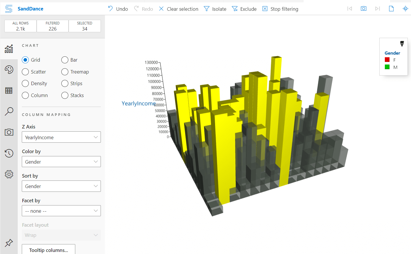This screenshot has width=411, height=254.
Task: Open the settings gear sidebar icon
Action: point(9,174)
